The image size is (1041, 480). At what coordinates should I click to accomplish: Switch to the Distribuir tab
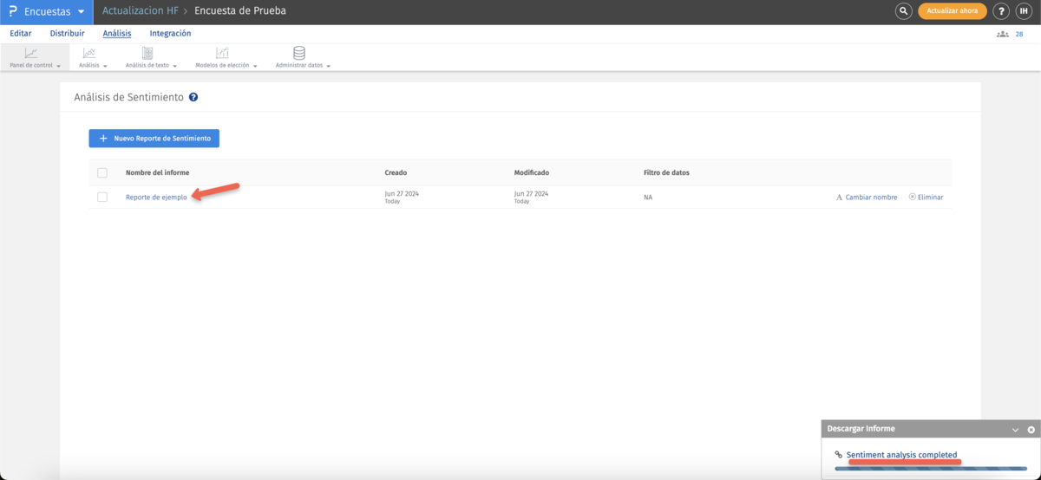(x=67, y=34)
